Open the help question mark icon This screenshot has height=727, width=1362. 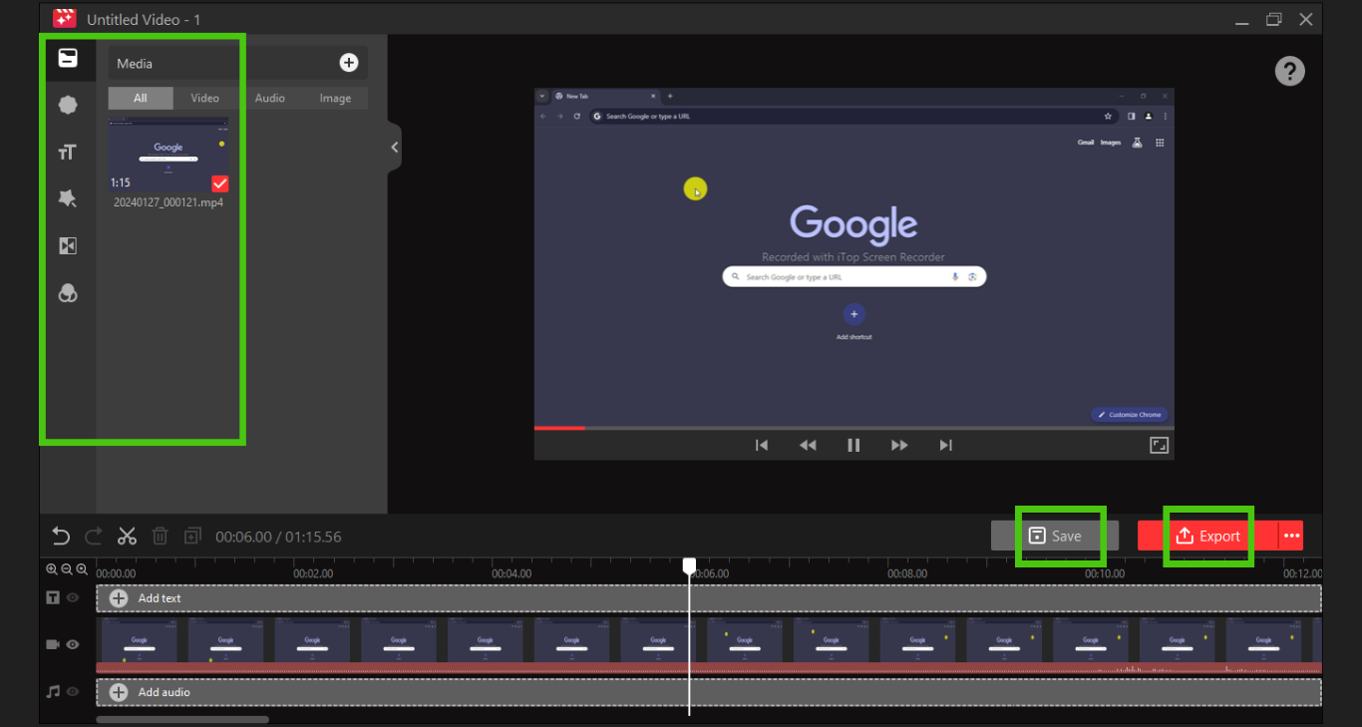(x=1289, y=71)
